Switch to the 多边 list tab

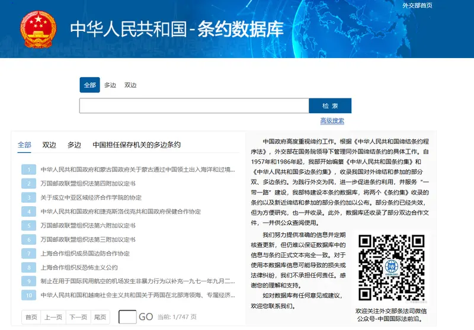pyautogui.click(x=74, y=145)
